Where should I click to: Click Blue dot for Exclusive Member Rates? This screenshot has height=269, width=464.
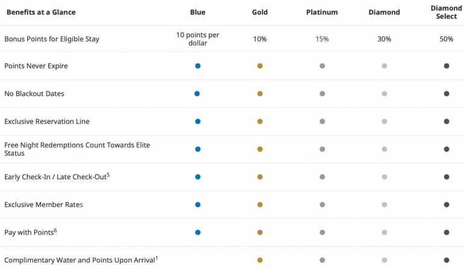click(198, 205)
